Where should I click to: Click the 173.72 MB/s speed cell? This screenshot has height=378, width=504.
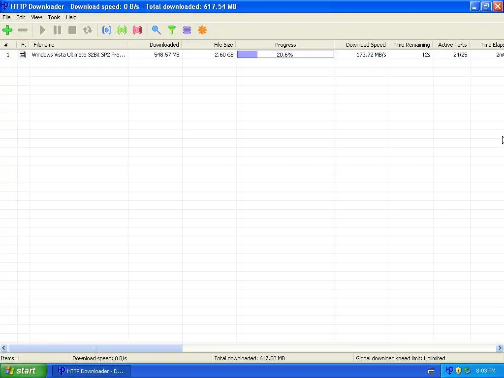tap(371, 55)
